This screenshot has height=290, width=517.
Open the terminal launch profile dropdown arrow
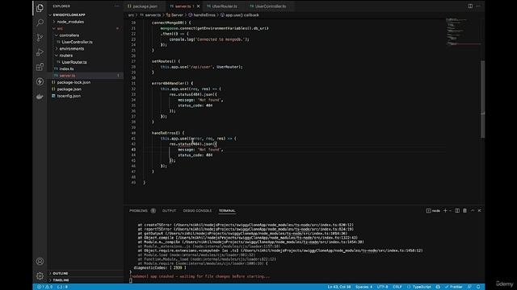pyautogui.click(x=451, y=211)
